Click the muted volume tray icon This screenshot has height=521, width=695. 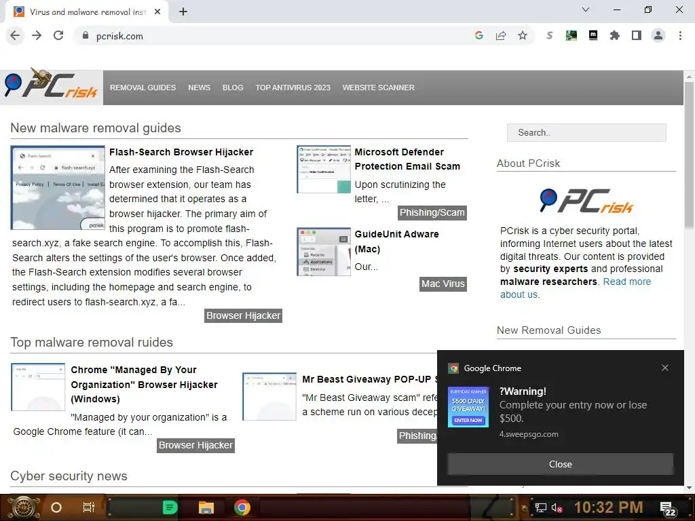[557, 507]
